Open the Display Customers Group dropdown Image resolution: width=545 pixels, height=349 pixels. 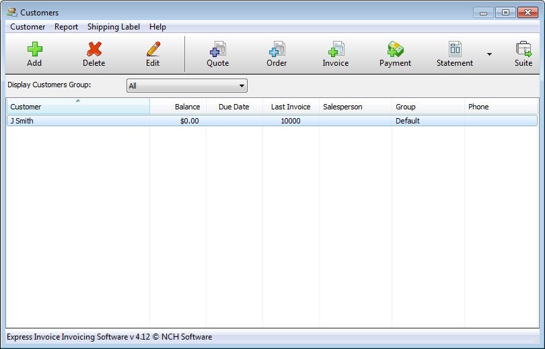tap(187, 86)
